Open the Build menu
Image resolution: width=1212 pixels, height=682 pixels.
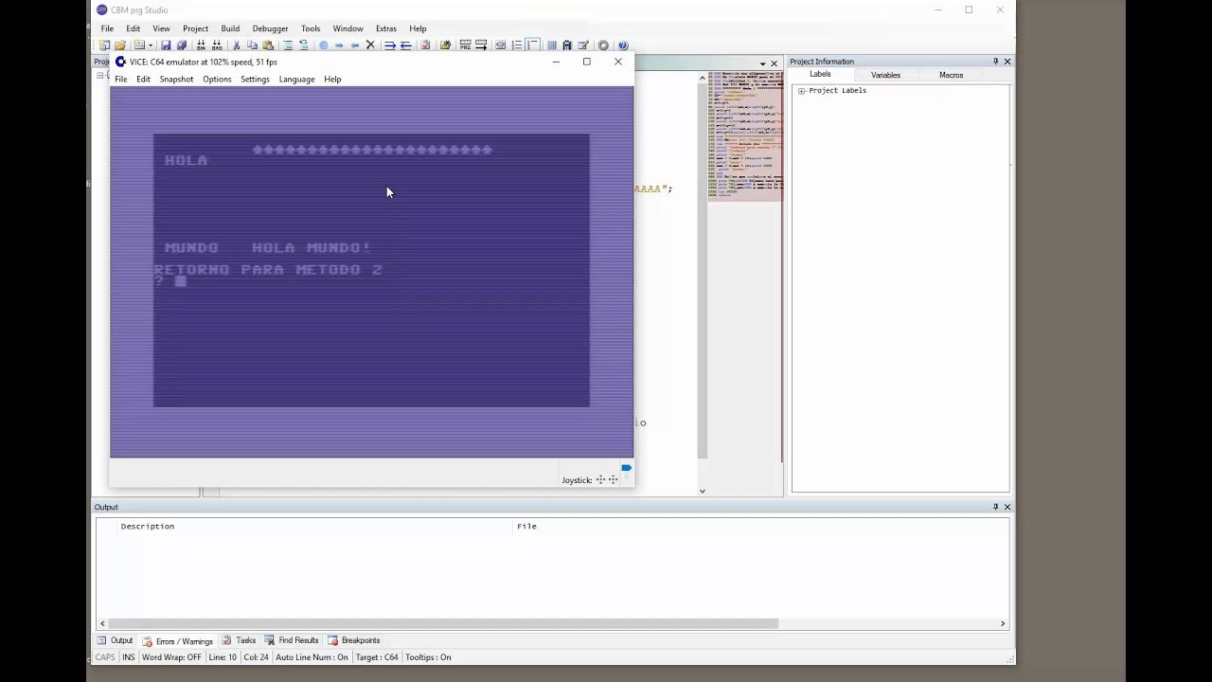click(x=230, y=28)
